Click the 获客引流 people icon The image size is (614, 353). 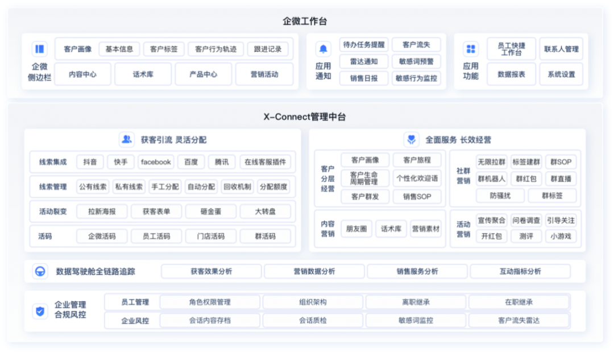(126, 139)
